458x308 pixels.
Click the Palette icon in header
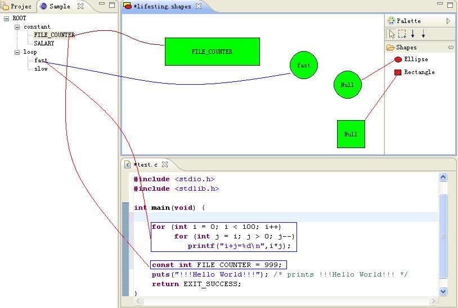391,21
